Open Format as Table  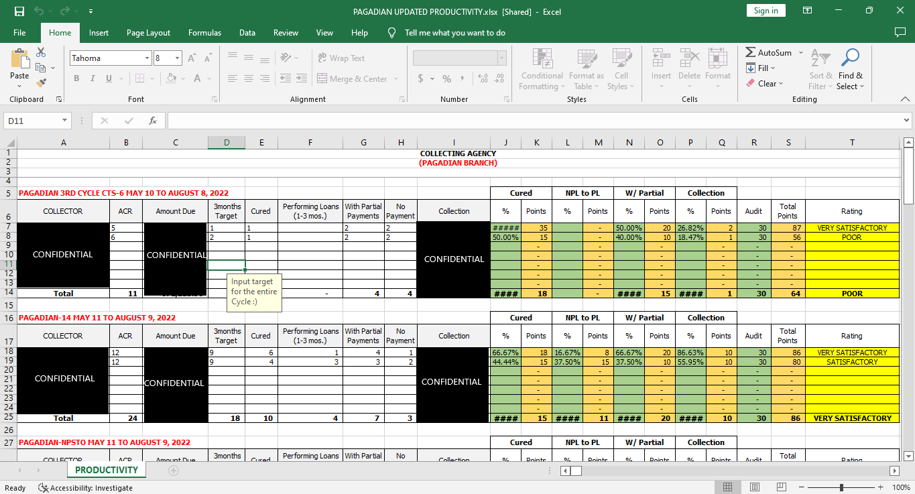coord(587,69)
